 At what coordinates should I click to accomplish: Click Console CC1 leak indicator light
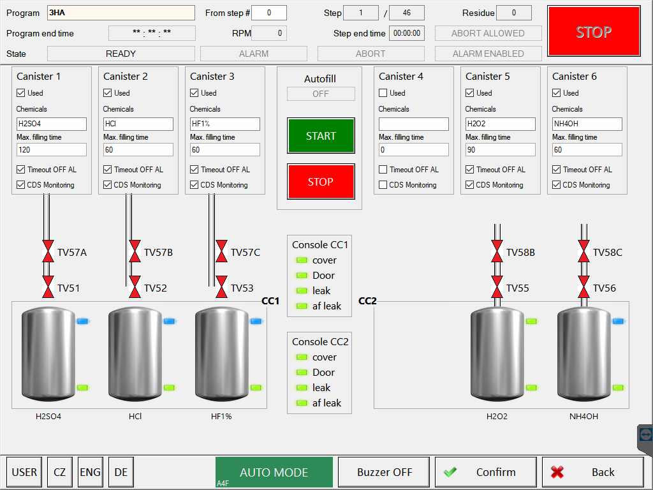point(302,291)
